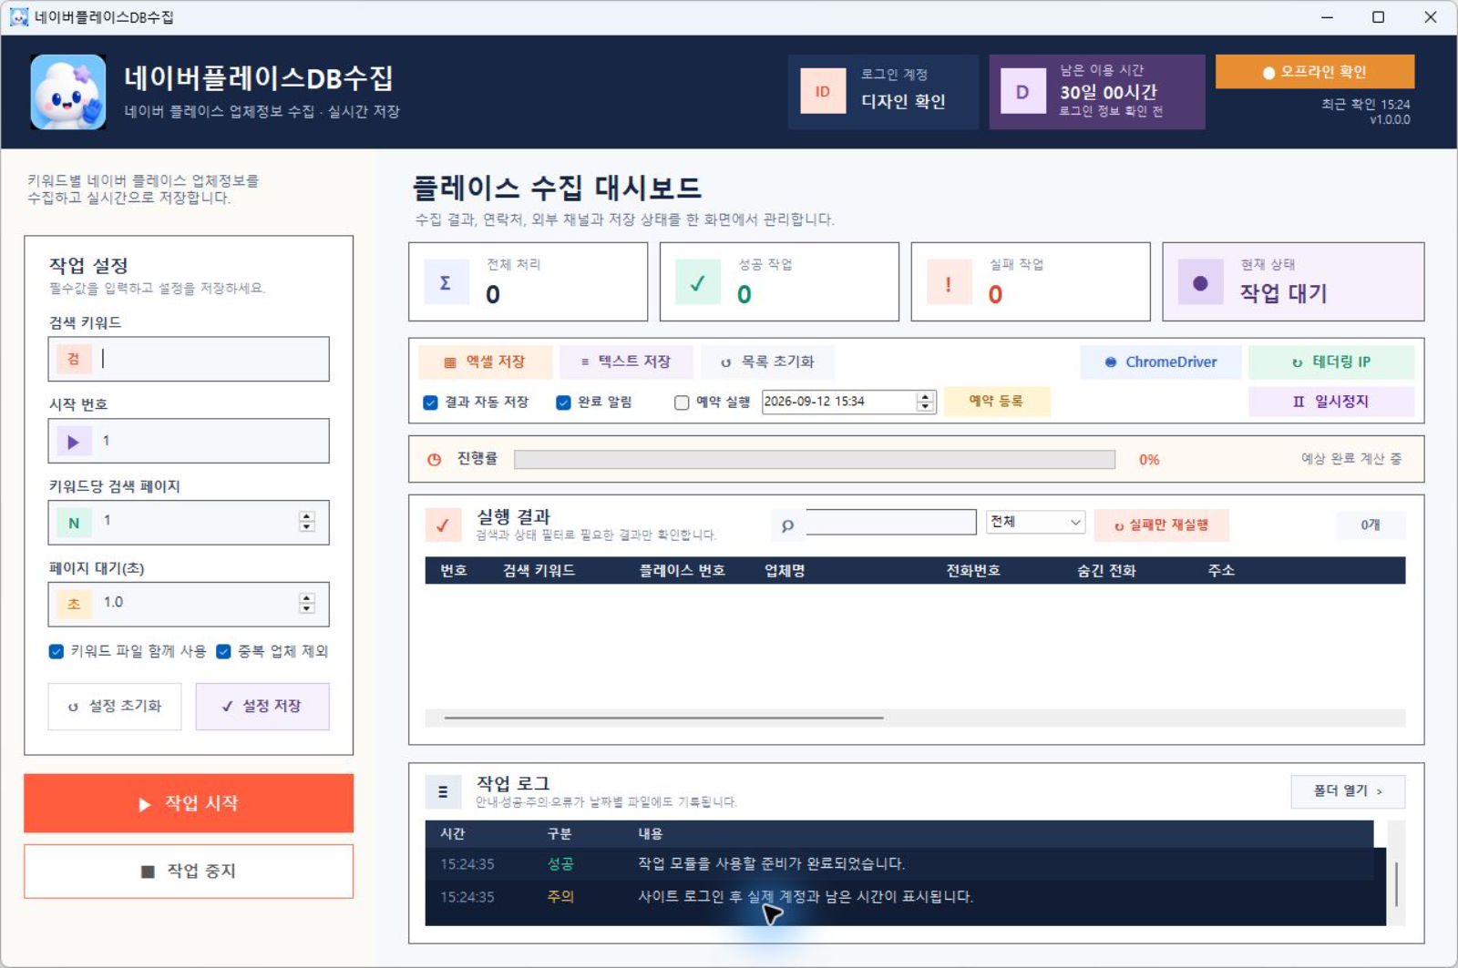The width and height of the screenshot is (1458, 968).
Task: Click the green N icon under 키워드당 검색 페이지
Action: pyautogui.click(x=73, y=523)
